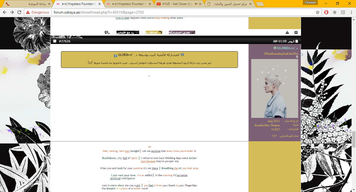Bookmark page with star icon

coord(317,12)
